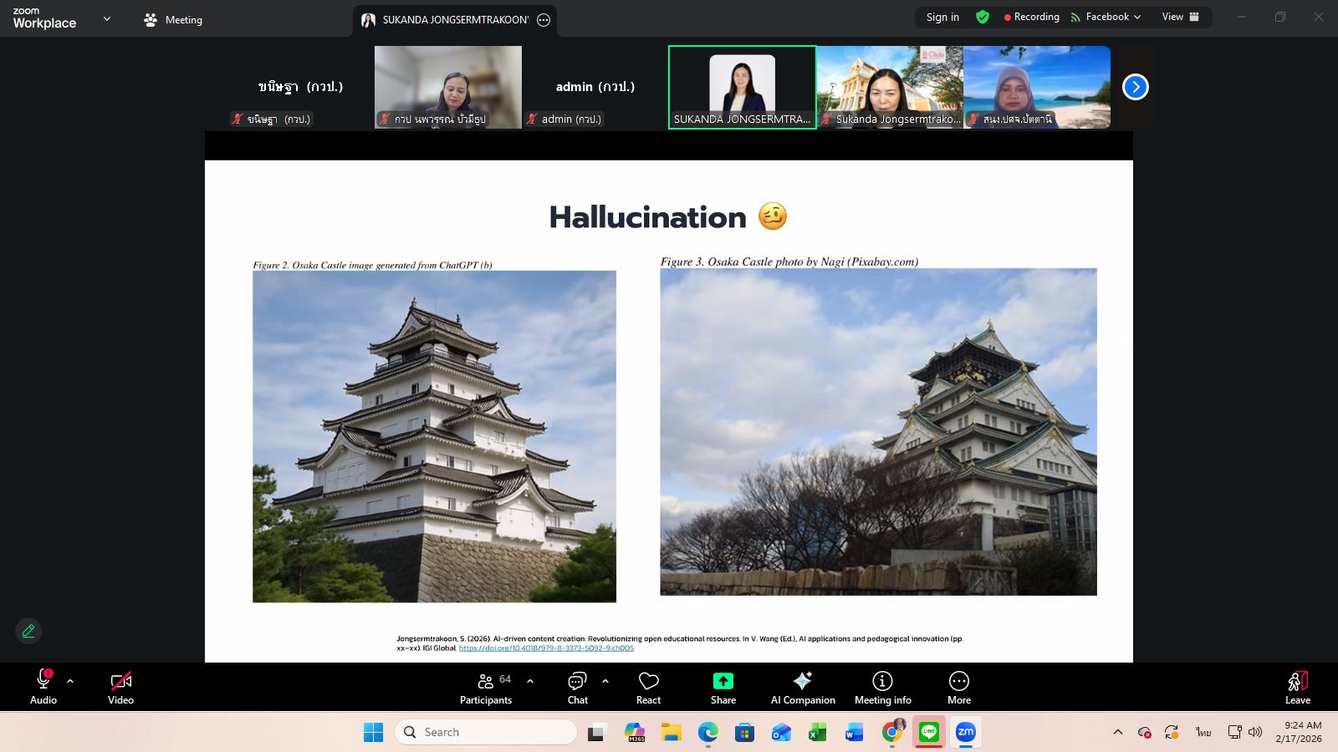Click the green encryption shield icon
Screen dimensions: 1338x752
tap(983, 17)
